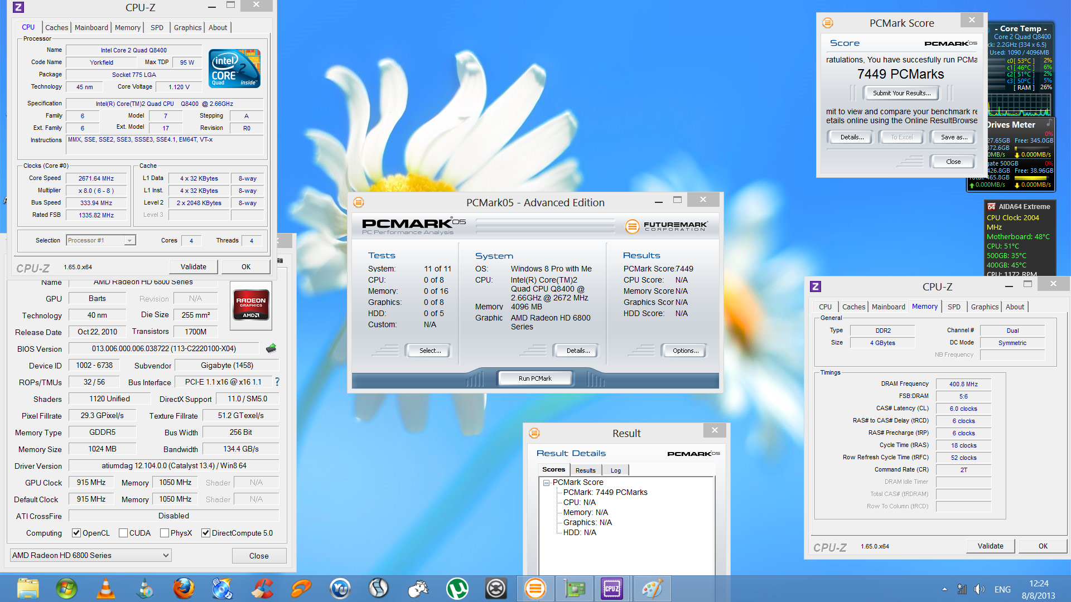Open Paint from the taskbar

(x=651, y=589)
